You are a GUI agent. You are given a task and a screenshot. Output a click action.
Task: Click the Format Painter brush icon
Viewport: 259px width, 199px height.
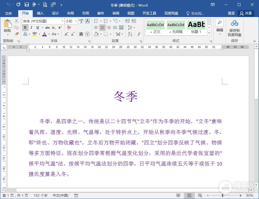17,34
